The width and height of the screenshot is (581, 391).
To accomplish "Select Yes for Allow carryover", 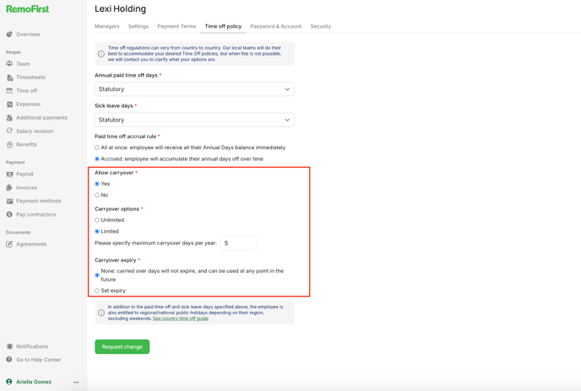I will (97, 184).
